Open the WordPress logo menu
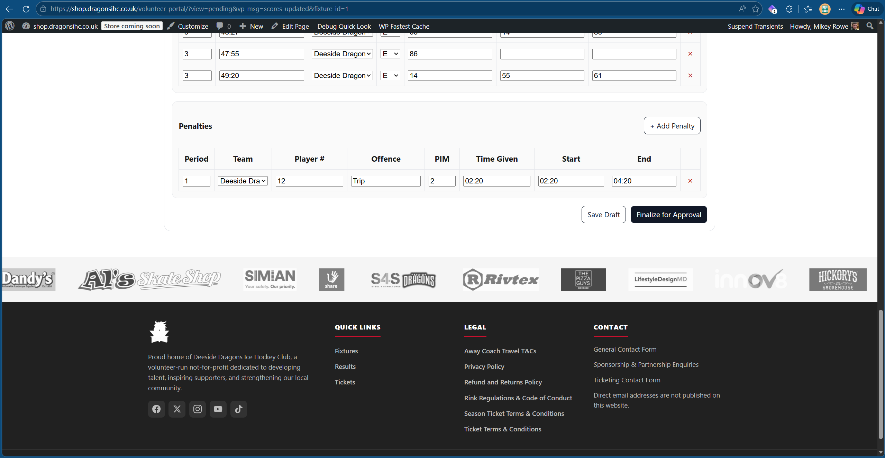Viewport: 885px width, 458px height. pyautogui.click(x=9, y=26)
